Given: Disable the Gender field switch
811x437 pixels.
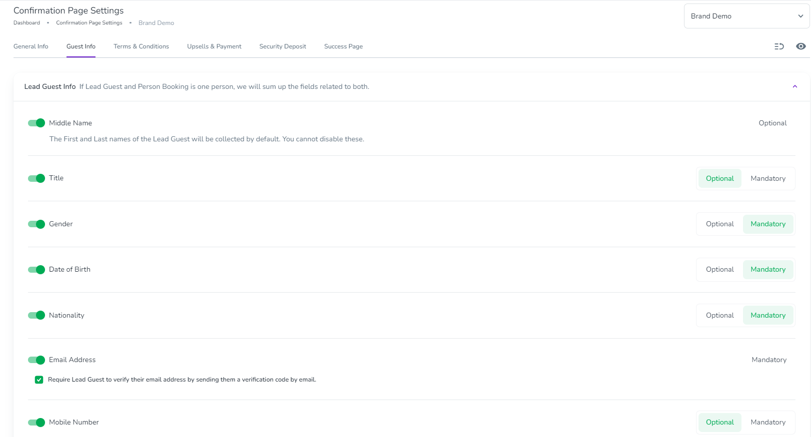Looking at the screenshot, I should pos(36,224).
